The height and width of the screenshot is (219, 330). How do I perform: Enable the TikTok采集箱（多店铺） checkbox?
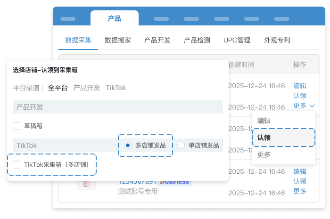pyautogui.click(x=16, y=164)
